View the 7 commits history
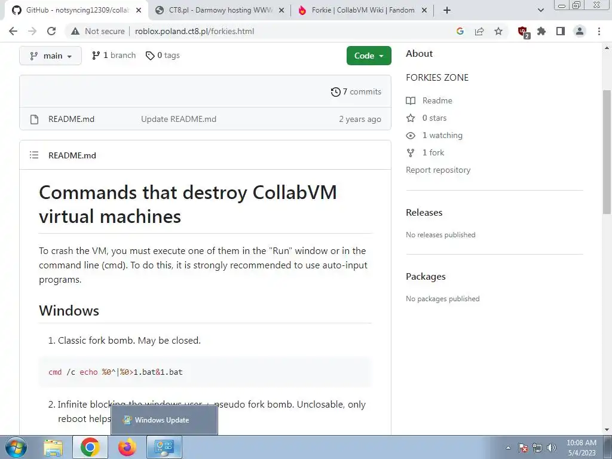This screenshot has height=459, width=612. (x=356, y=91)
